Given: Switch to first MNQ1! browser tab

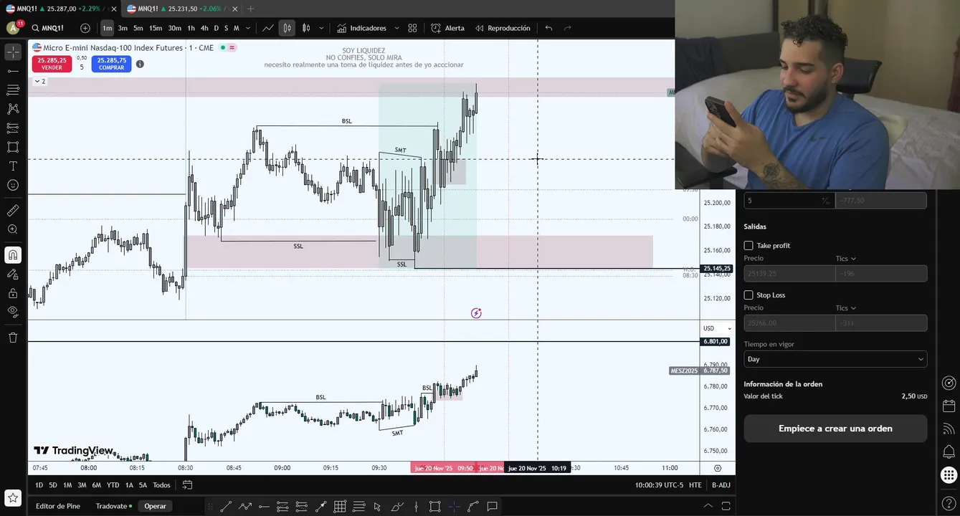Looking at the screenshot, I should 59,9.
